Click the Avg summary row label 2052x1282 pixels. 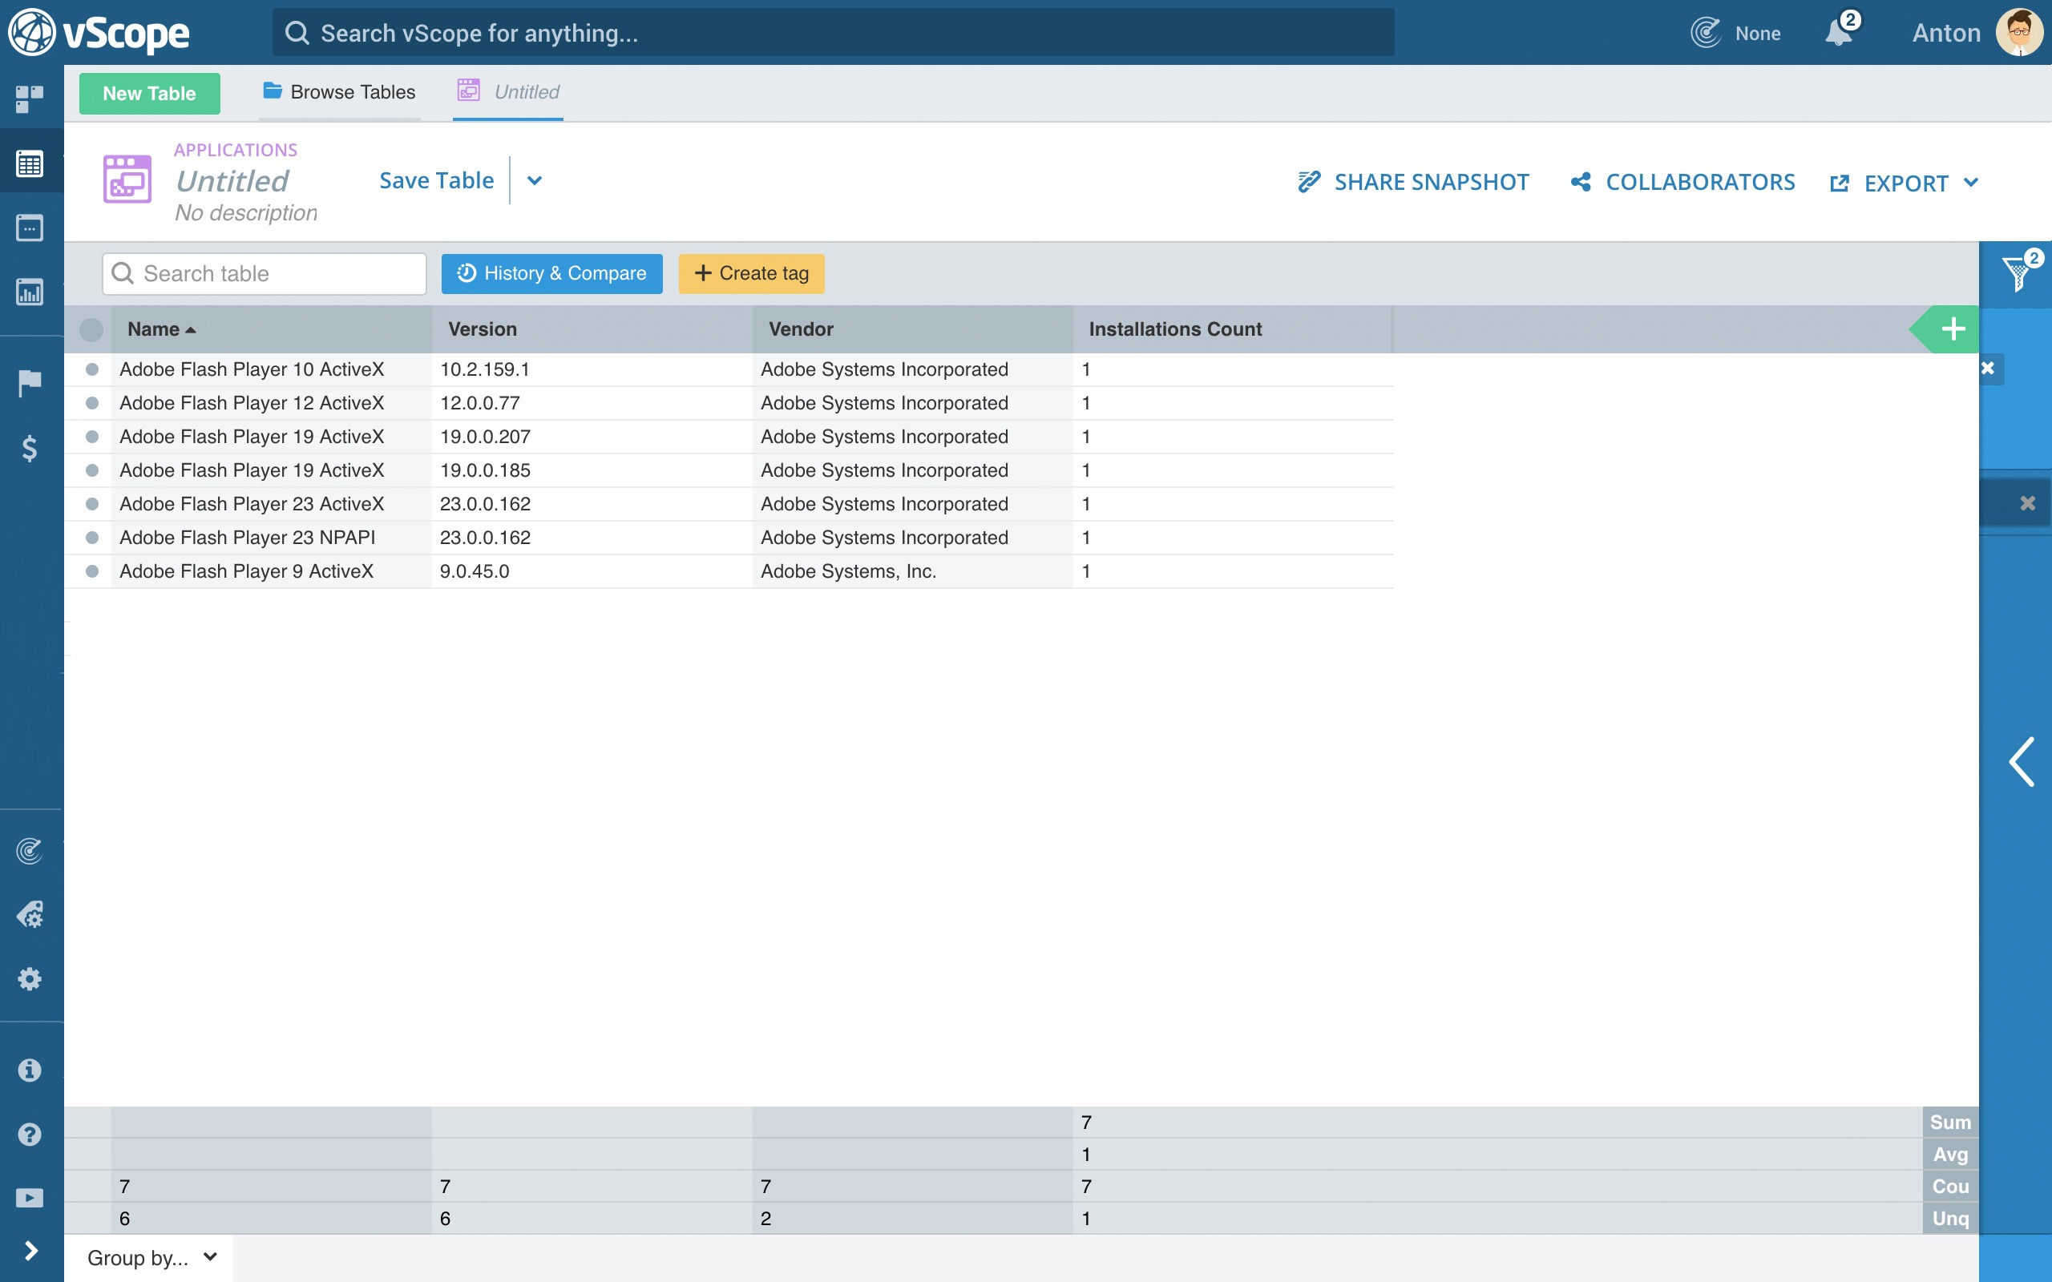pos(1950,1154)
